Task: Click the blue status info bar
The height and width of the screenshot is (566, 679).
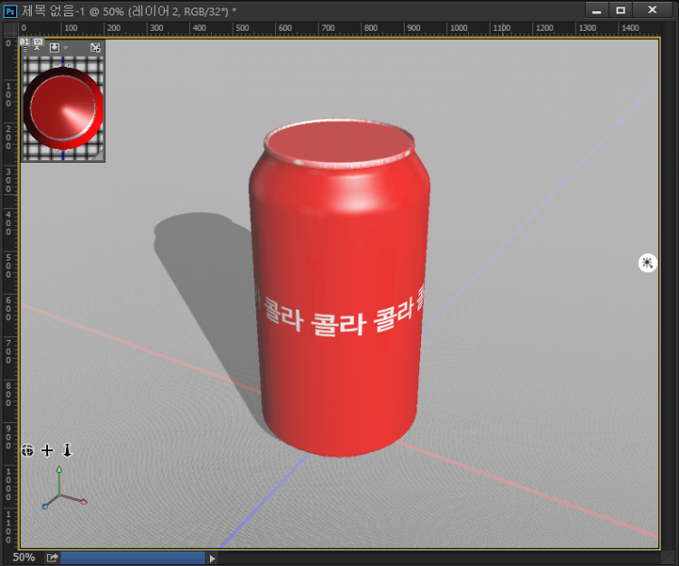Action: [x=132, y=558]
